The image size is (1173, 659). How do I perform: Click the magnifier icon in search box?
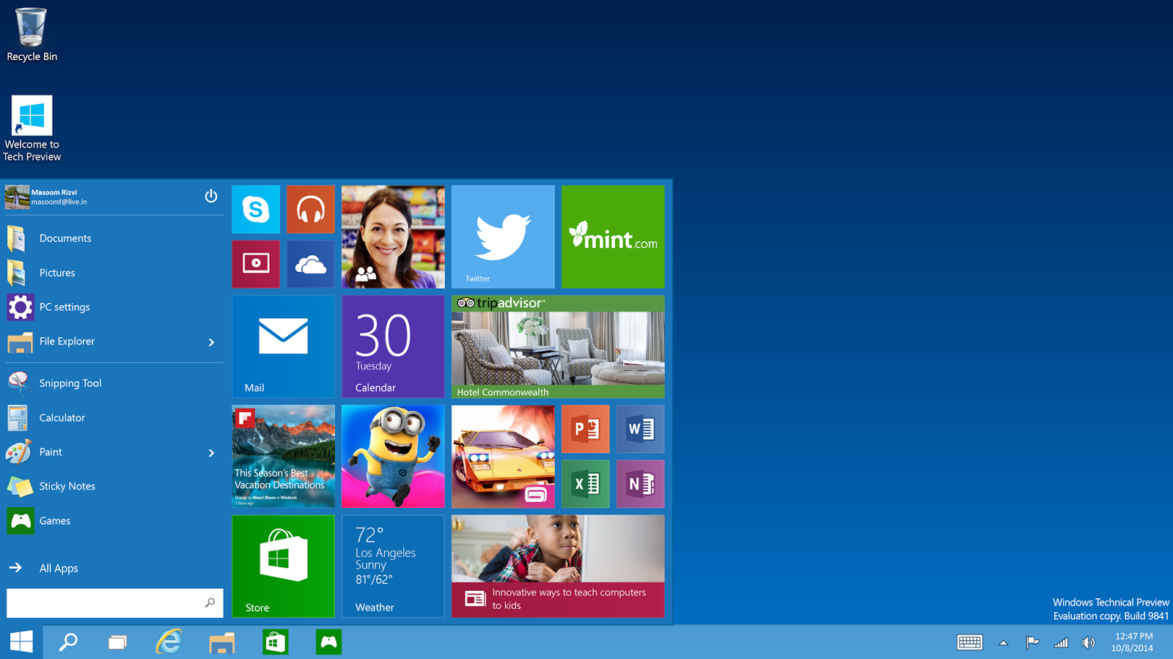(x=210, y=603)
